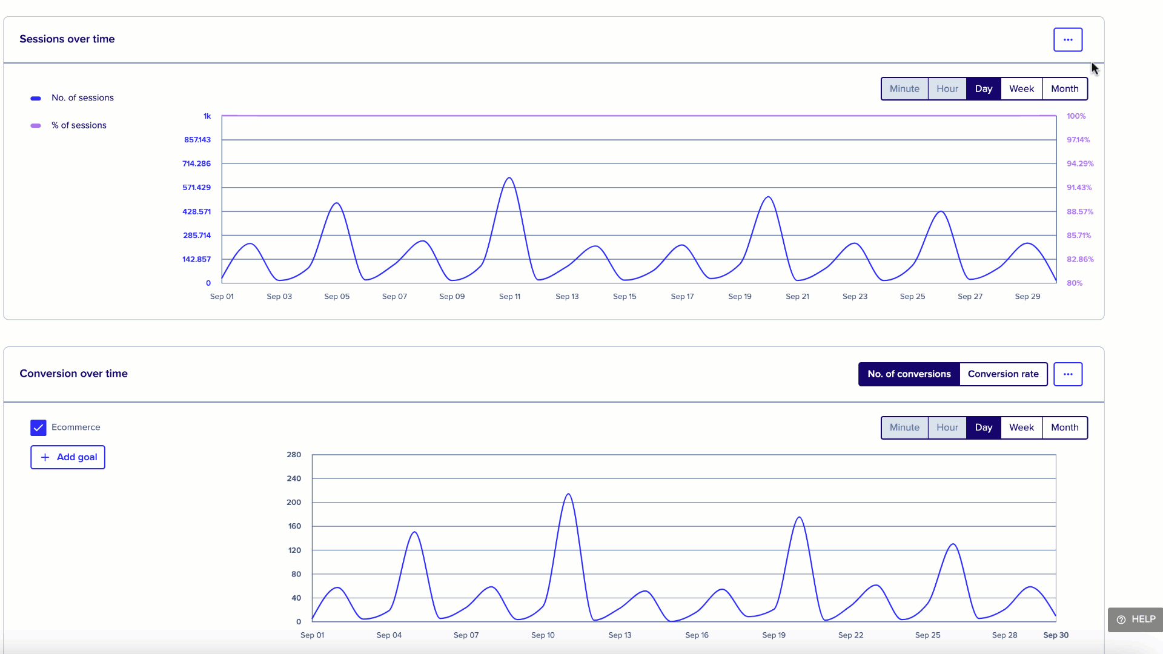Select Hour granularity in Sessions chart

pos(947,88)
